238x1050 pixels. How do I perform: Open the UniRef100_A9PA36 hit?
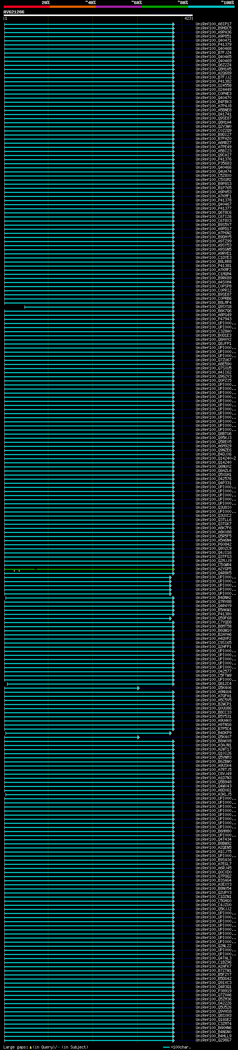click(213, 32)
